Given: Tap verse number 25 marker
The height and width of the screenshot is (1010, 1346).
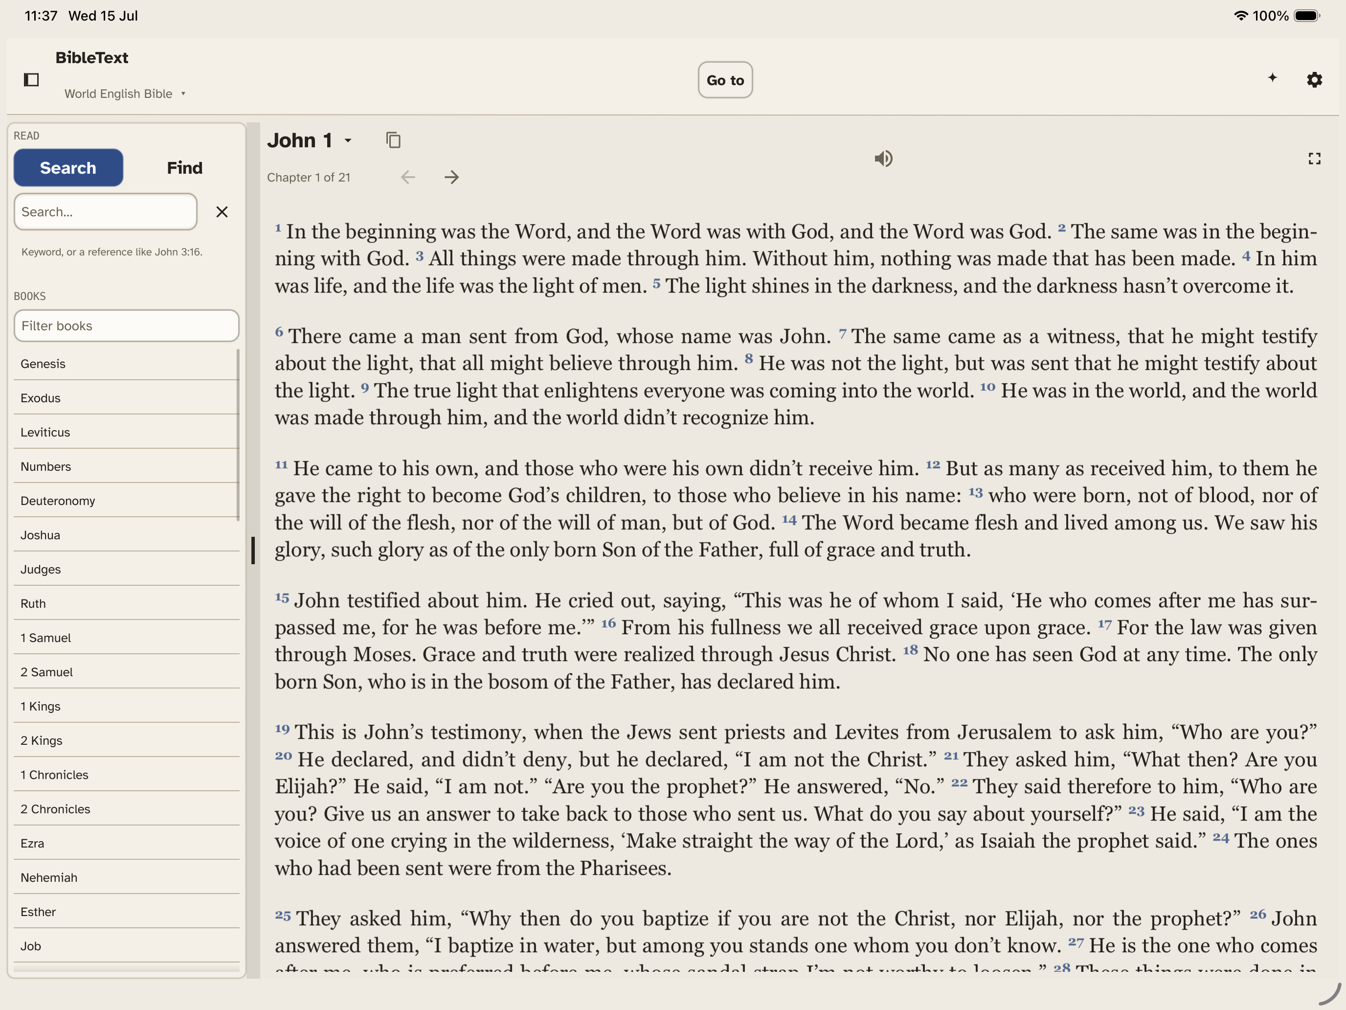Looking at the screenshot, I should 282,915.
